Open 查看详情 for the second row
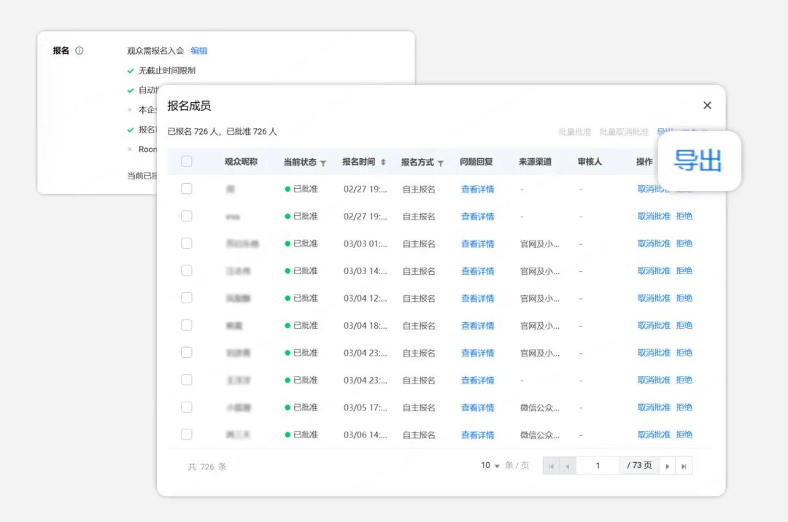The width and height of the screenshot is (788, 522). click(x=477, y=217)
